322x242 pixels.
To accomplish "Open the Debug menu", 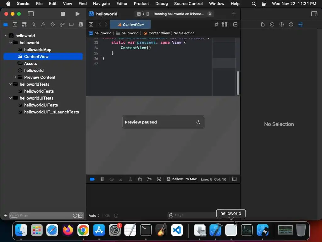I will coord(161,3).
